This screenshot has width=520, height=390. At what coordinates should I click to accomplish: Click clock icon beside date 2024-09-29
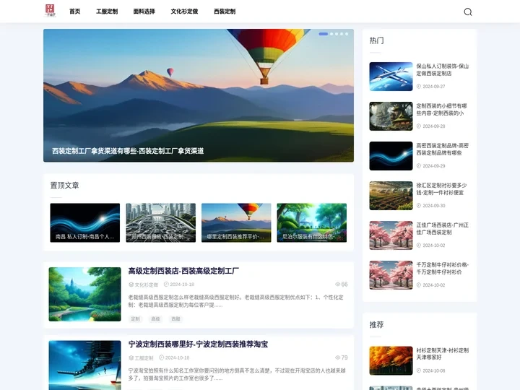point(418,166)
